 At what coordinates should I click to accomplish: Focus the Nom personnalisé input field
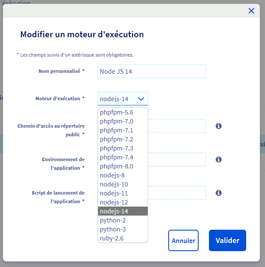152,72
